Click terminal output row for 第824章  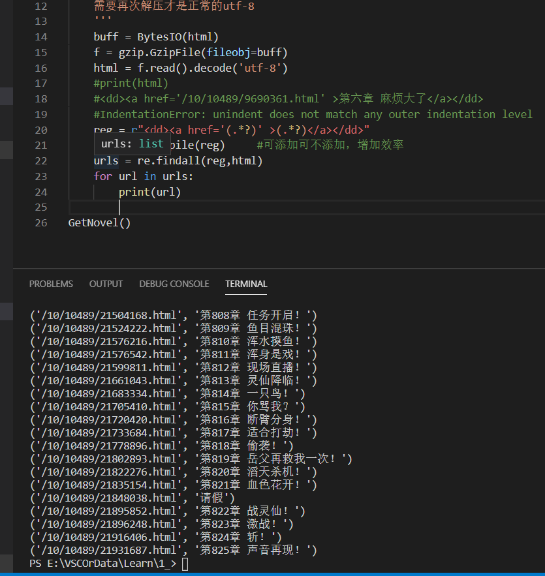click(156, 537)
